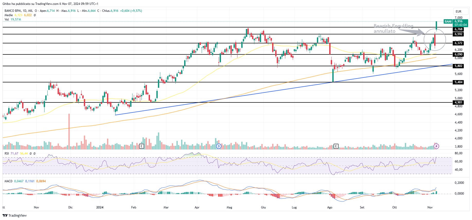Click the current price label 6,916
472x220 pixels.
pyautogui.click(x=458, y=21)
